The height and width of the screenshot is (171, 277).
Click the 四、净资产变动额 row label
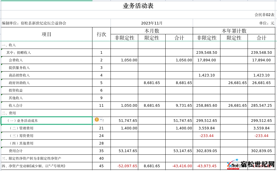point(47,166)
